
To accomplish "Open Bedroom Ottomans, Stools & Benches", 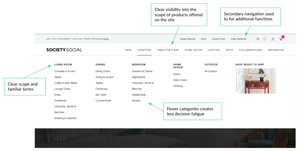I will point(143,86).
